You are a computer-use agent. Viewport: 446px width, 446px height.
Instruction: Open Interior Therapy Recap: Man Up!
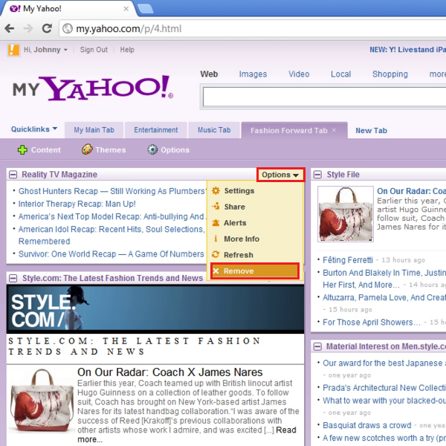[x=77, y=204]
